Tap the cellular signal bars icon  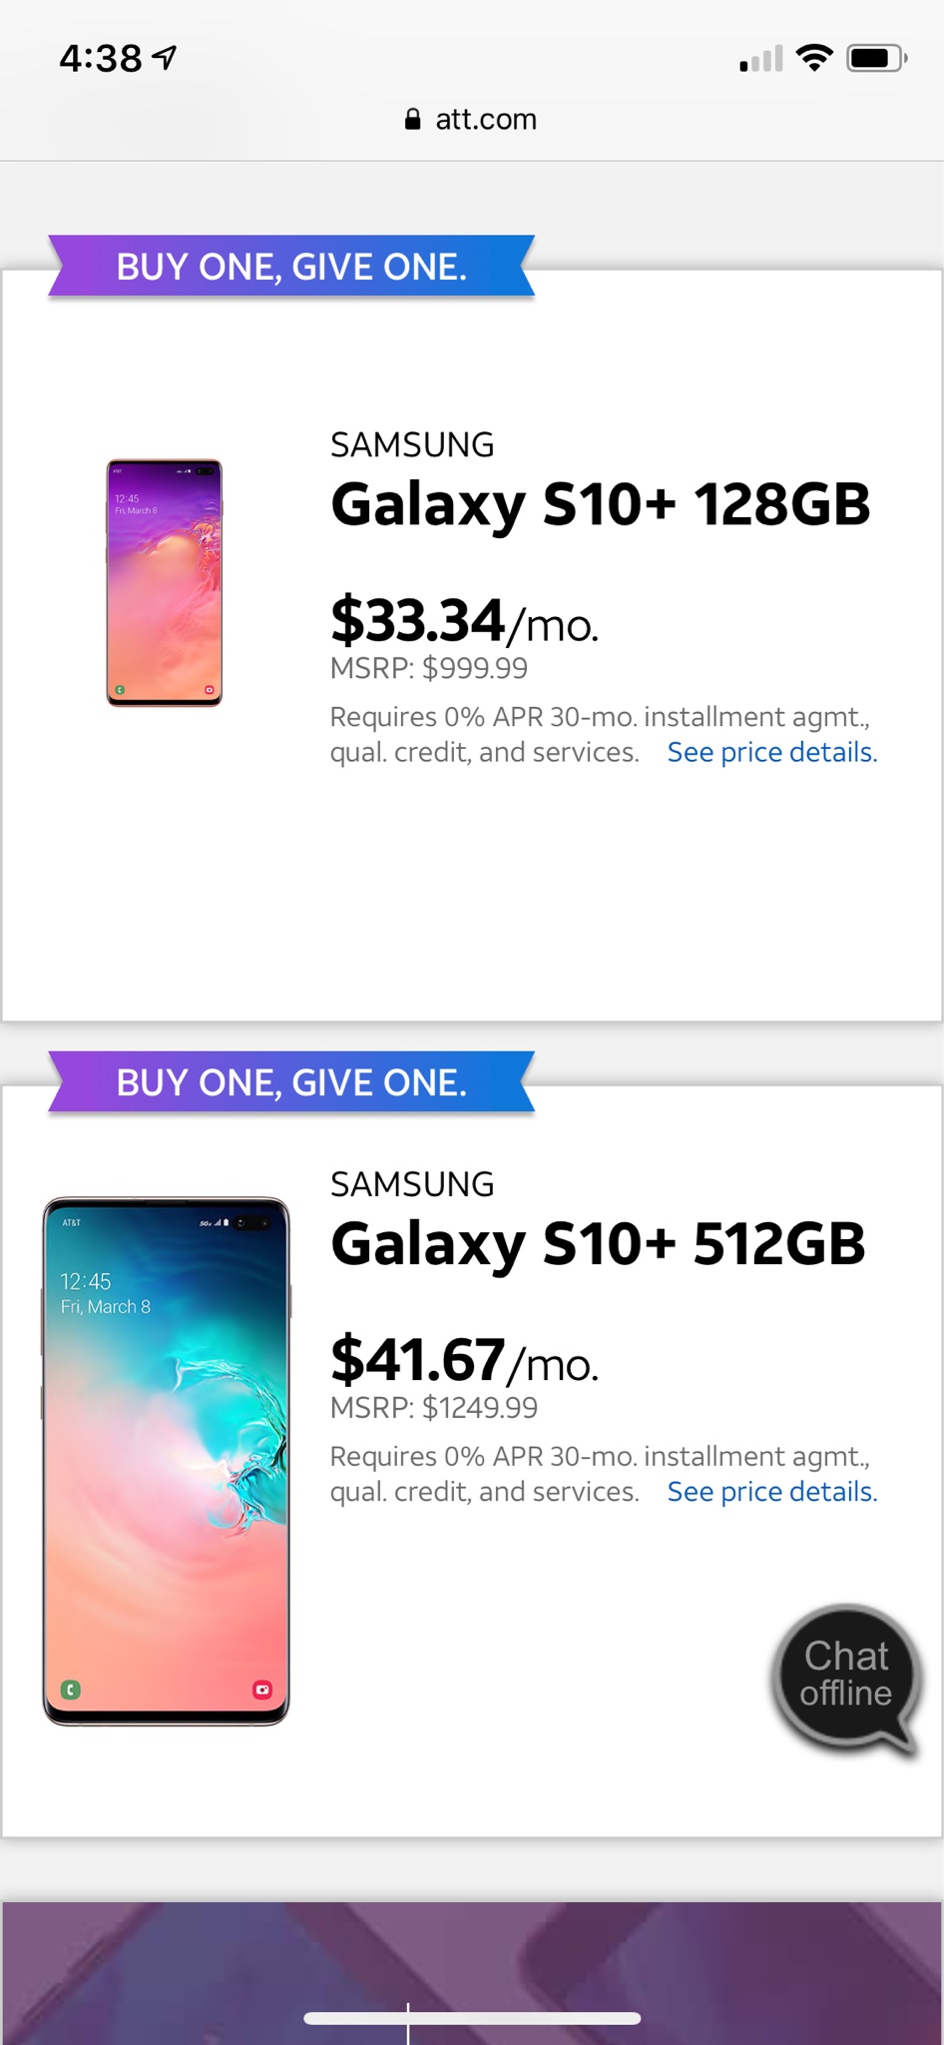coord(760,60)
